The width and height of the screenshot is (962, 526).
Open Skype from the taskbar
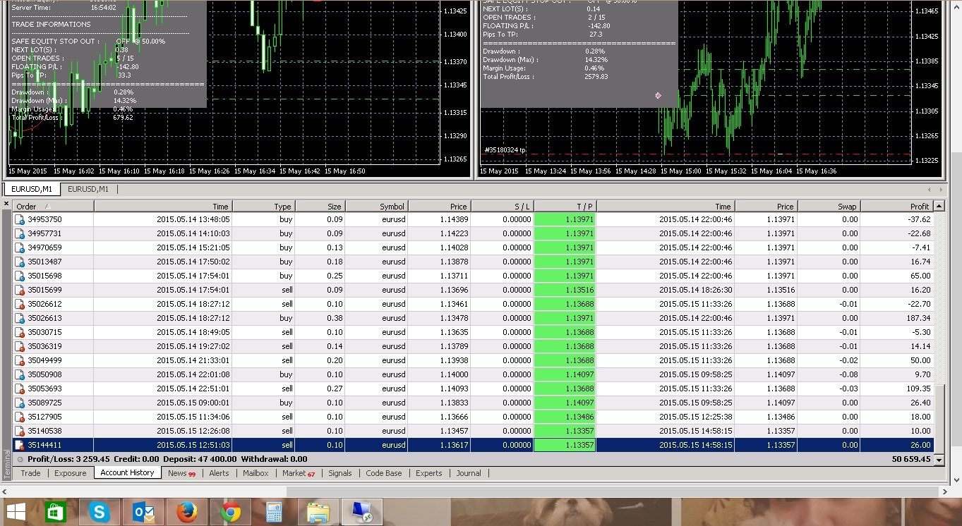(x=100, y=512)
